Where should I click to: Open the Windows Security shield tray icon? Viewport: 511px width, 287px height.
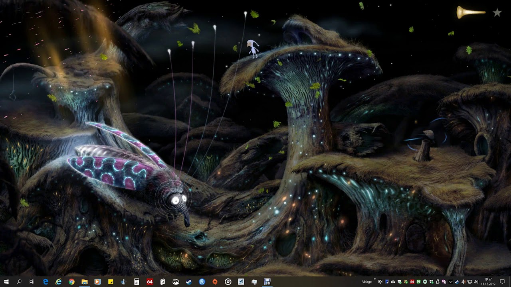(432, 282)
